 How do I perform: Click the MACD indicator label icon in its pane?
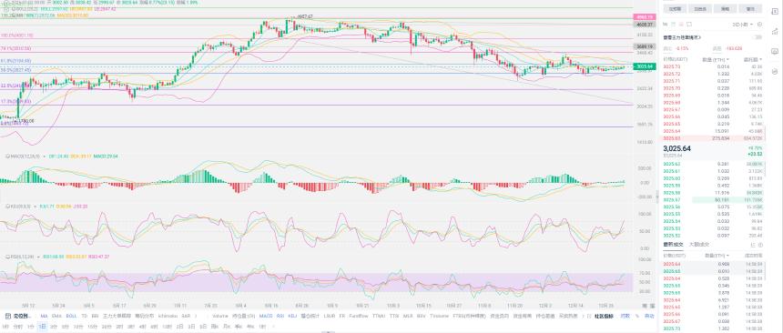pyautogui.click(x=8, y=156)
